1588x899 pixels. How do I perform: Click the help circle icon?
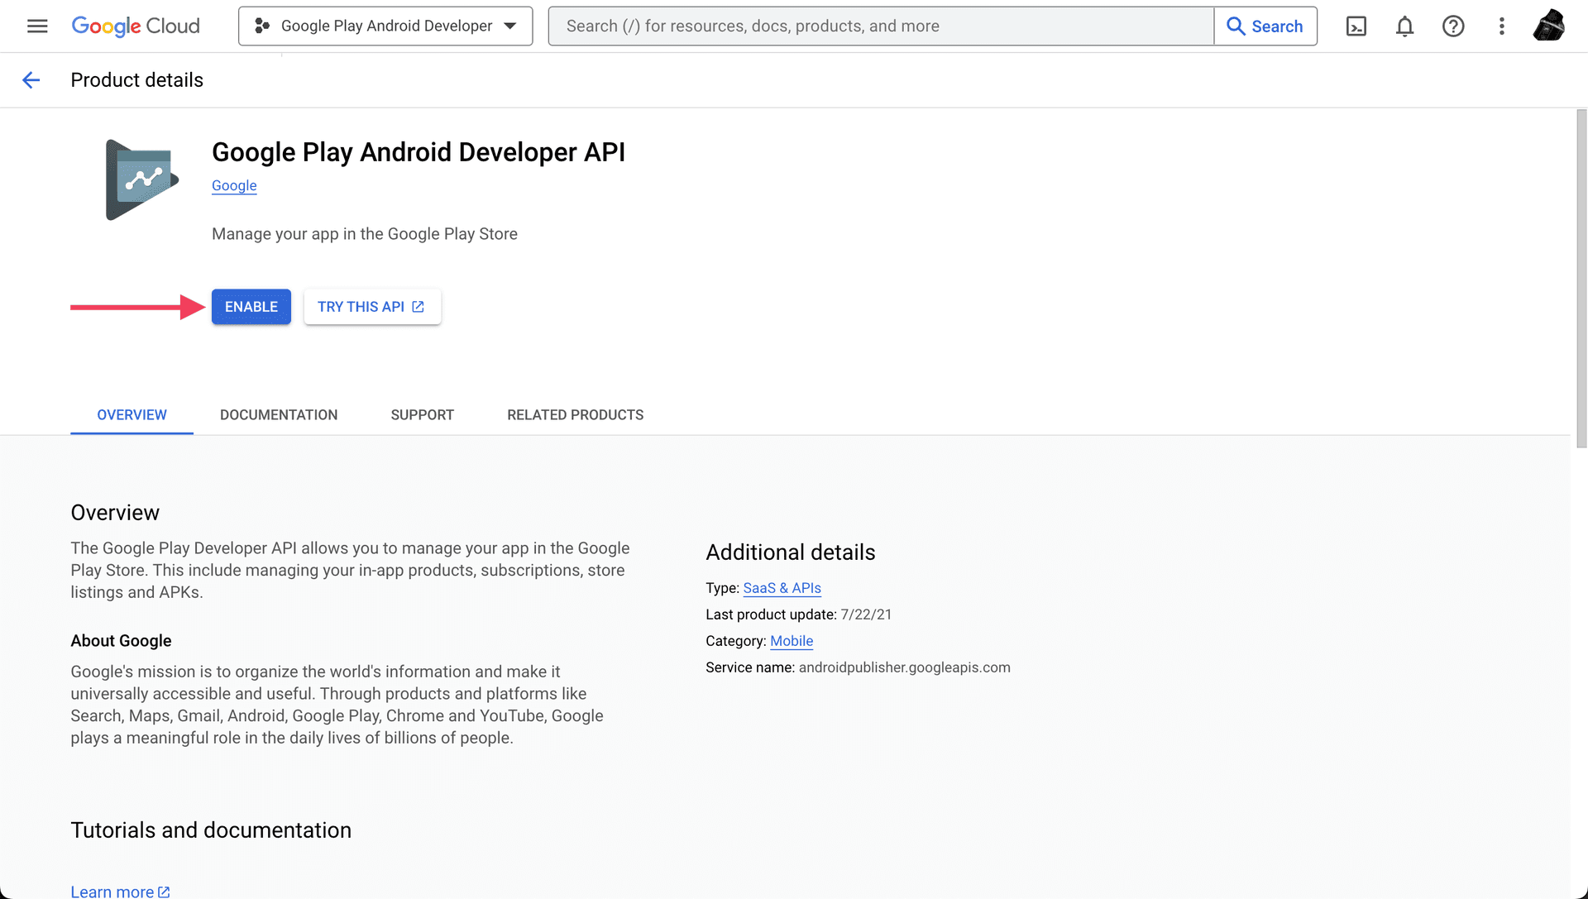coord(1452,26)
